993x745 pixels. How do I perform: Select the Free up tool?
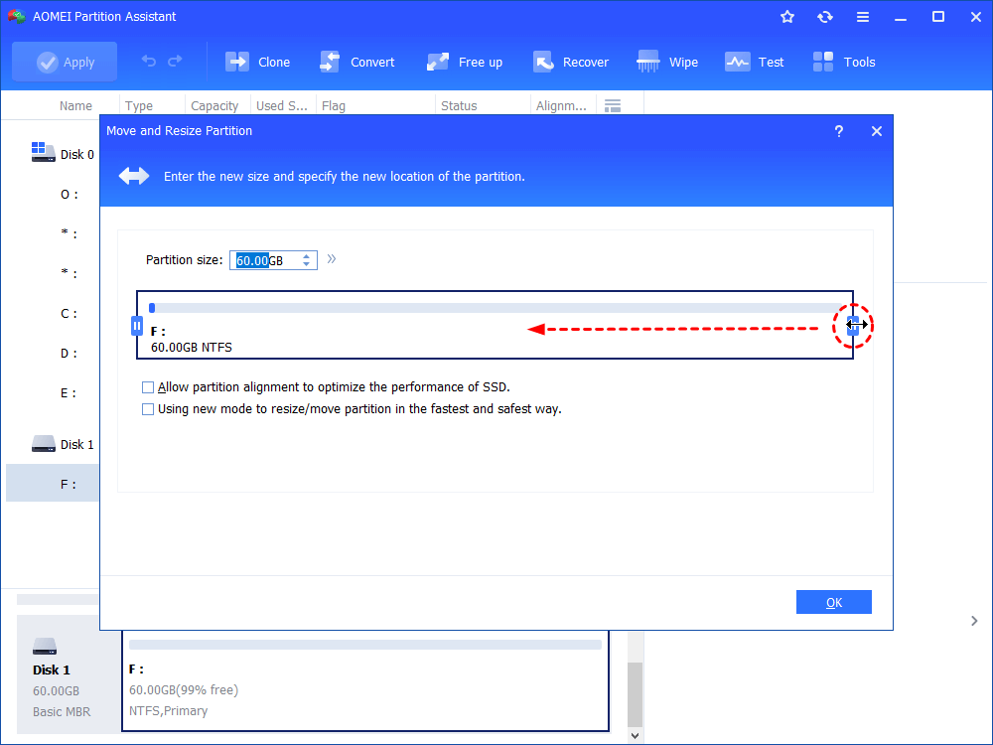(464, 61)
